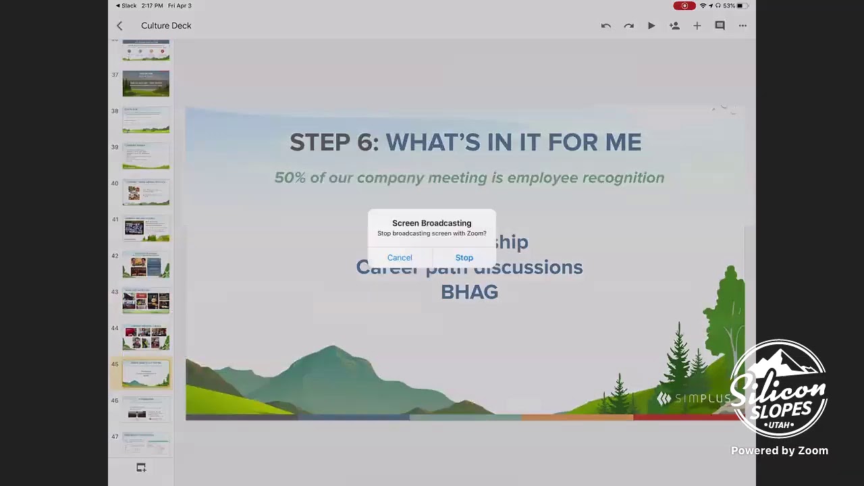Viewport: 864px width, 486px height.
Task: Click the BHAG text on slide
Action: tap(469, 292)
